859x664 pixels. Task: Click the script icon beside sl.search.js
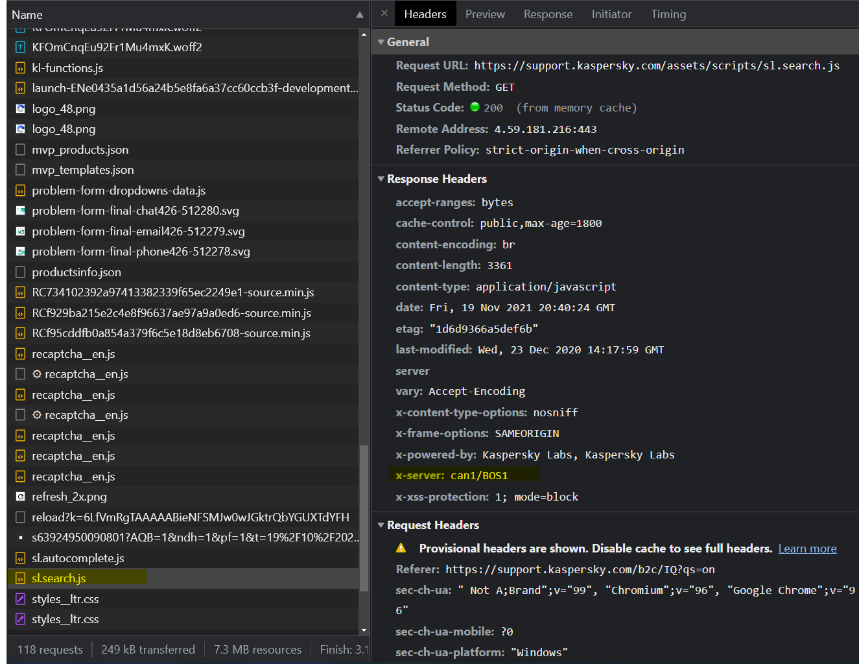pyautogui.click(x=20, y=578)
